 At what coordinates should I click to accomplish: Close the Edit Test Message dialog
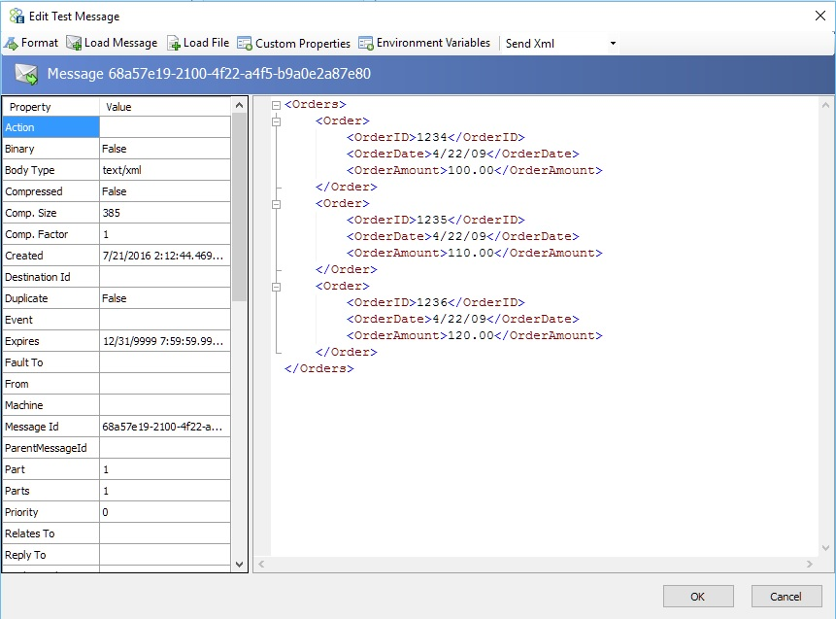[820, 16]
